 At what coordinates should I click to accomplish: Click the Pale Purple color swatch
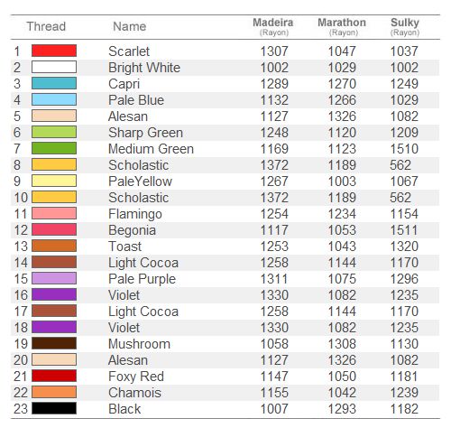click(54, 278)
